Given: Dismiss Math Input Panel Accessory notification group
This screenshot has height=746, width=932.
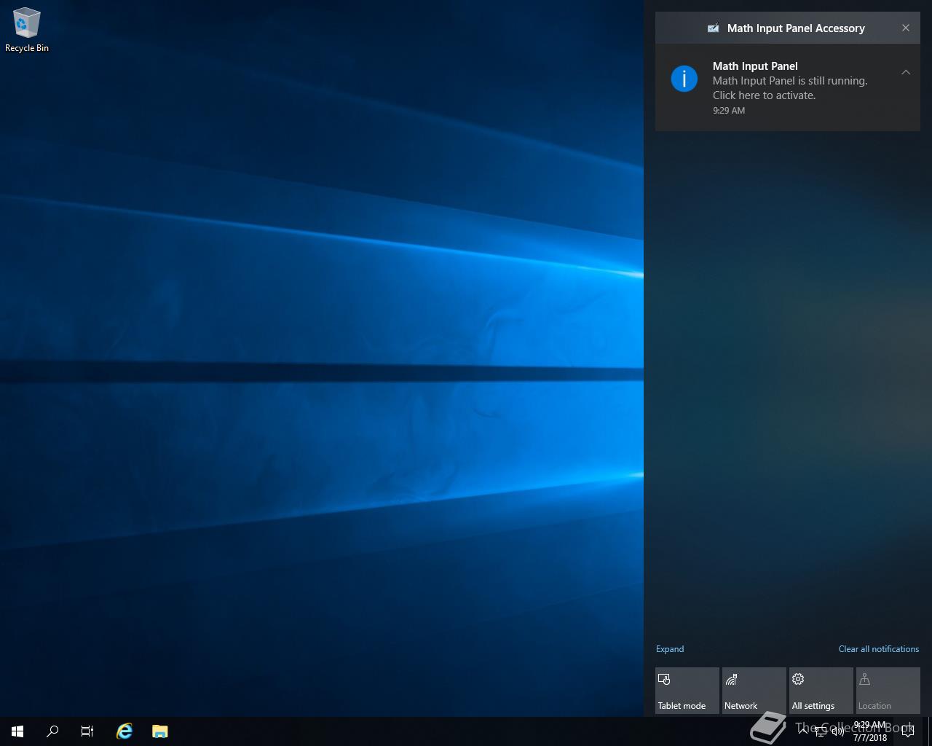Looking at the screenshot, I should pyautogui.click(x=906, y=28).
